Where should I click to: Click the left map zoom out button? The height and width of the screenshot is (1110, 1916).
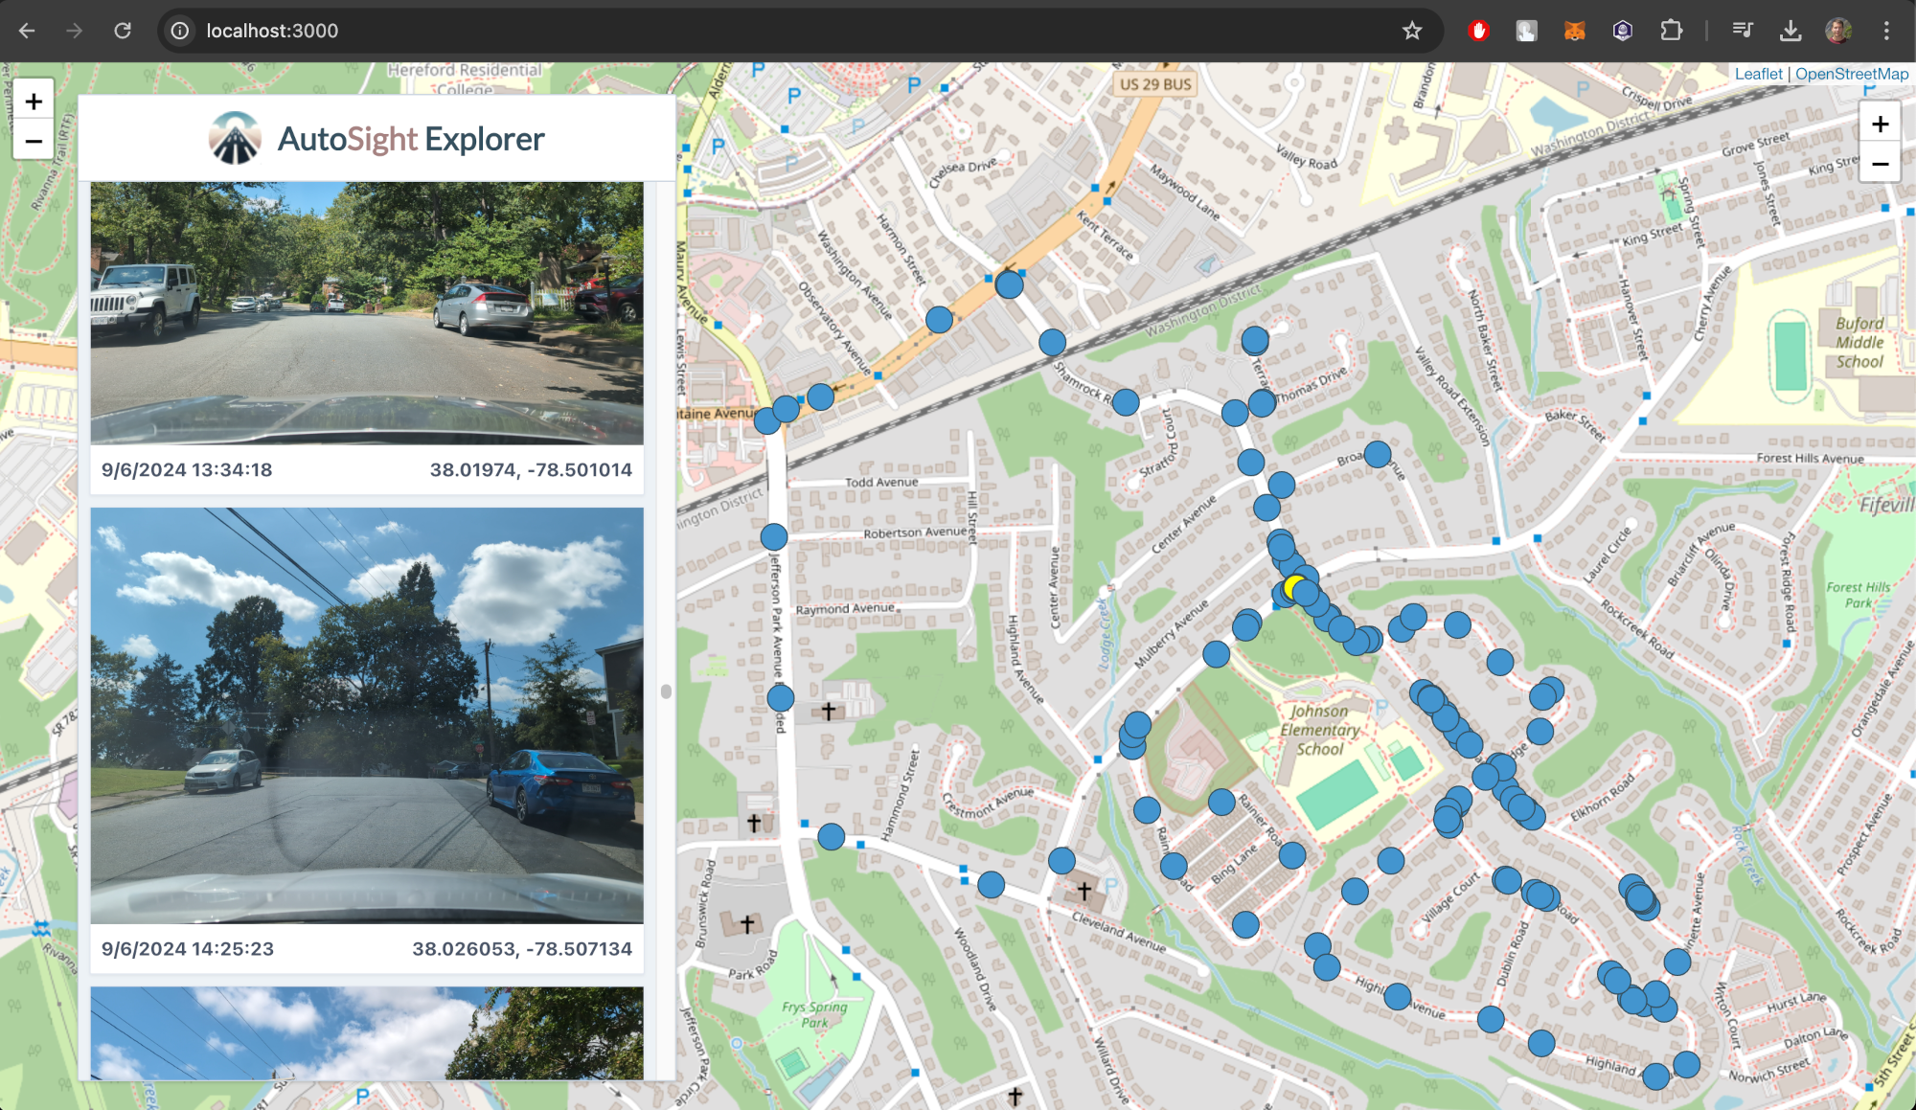[34, 141]
